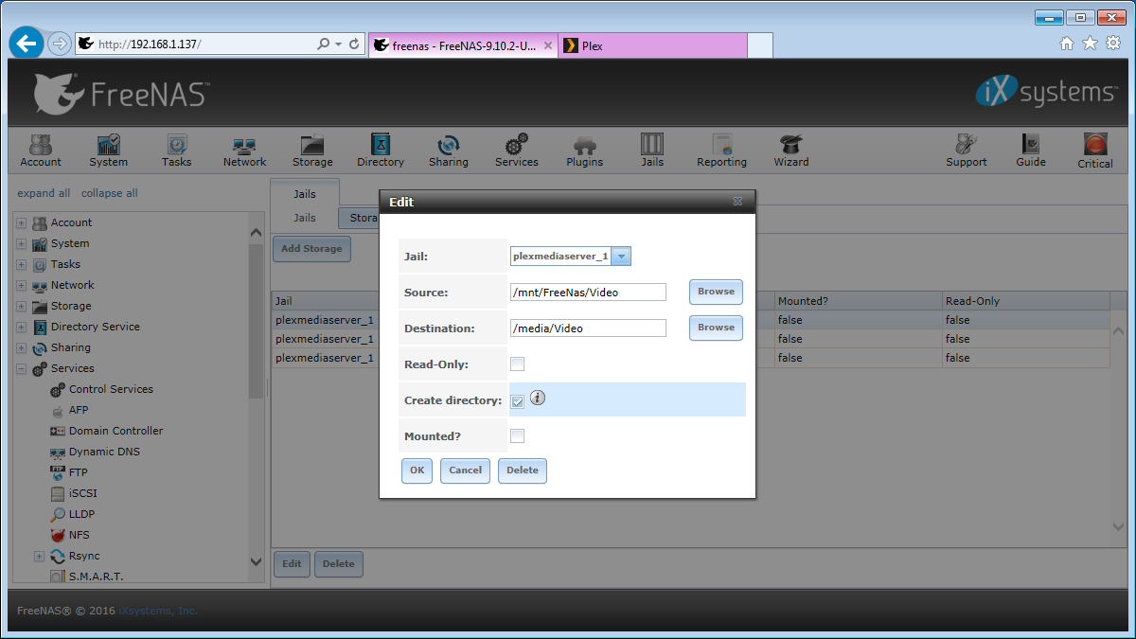
Task: Open the Reporting toolbar icon
Action: click(722, 151)
